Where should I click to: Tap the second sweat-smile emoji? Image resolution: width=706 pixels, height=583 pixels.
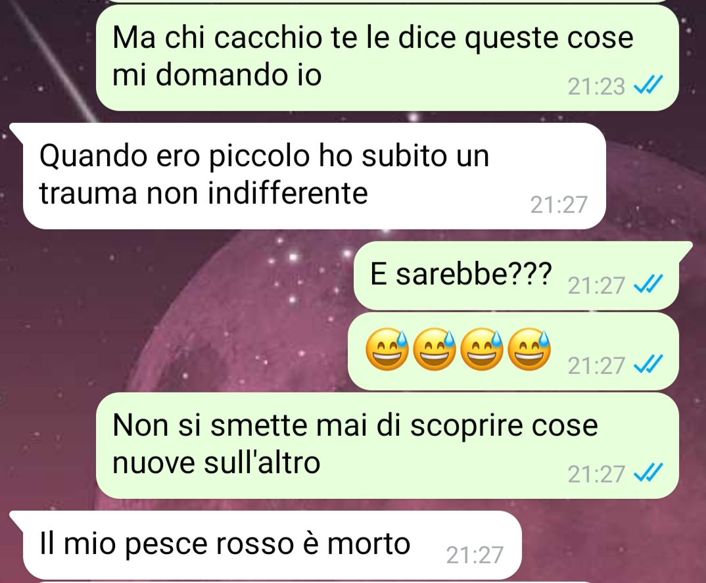[434, 351]
